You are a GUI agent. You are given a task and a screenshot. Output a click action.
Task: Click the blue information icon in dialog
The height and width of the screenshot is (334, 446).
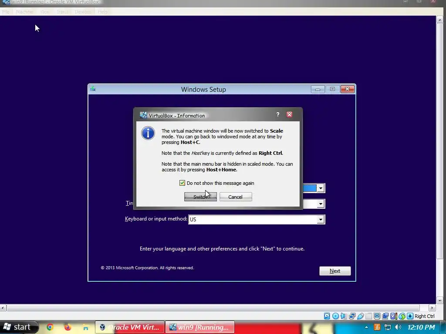[148, 133]
